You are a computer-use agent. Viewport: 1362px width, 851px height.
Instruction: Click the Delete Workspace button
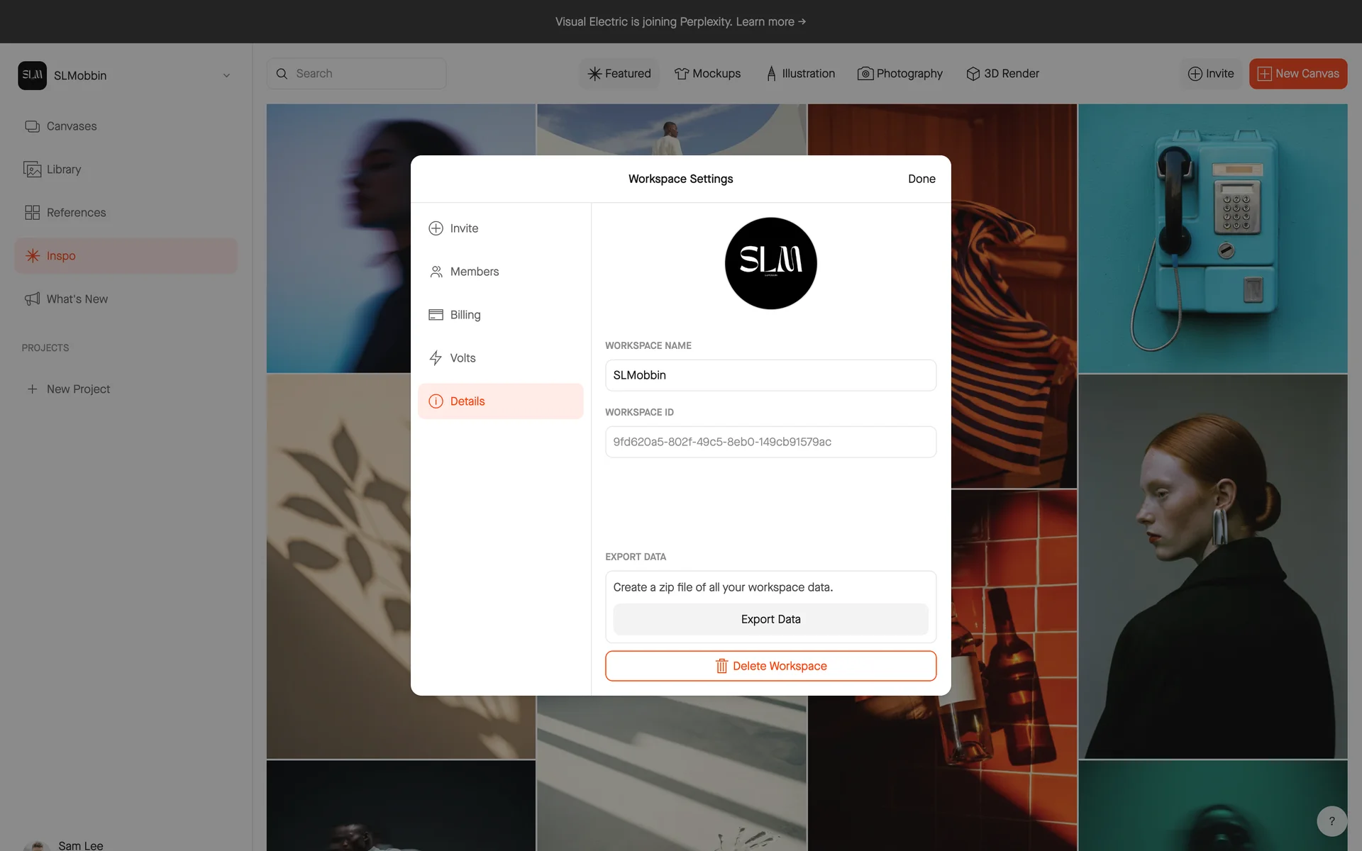(770, 666)
